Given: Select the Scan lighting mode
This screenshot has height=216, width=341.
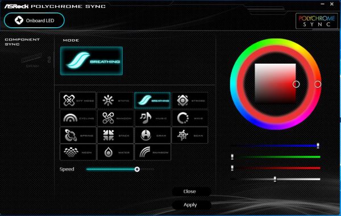Looking at the screenshot, I should click(x=190, y=135).
